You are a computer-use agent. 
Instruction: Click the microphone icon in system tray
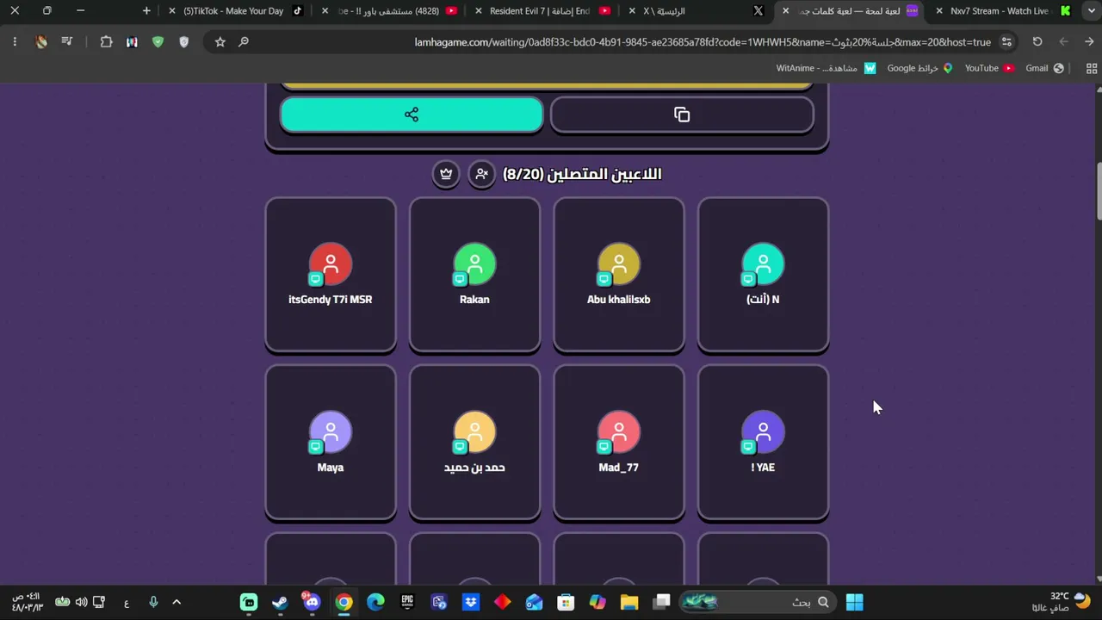[x=153, y=602]
